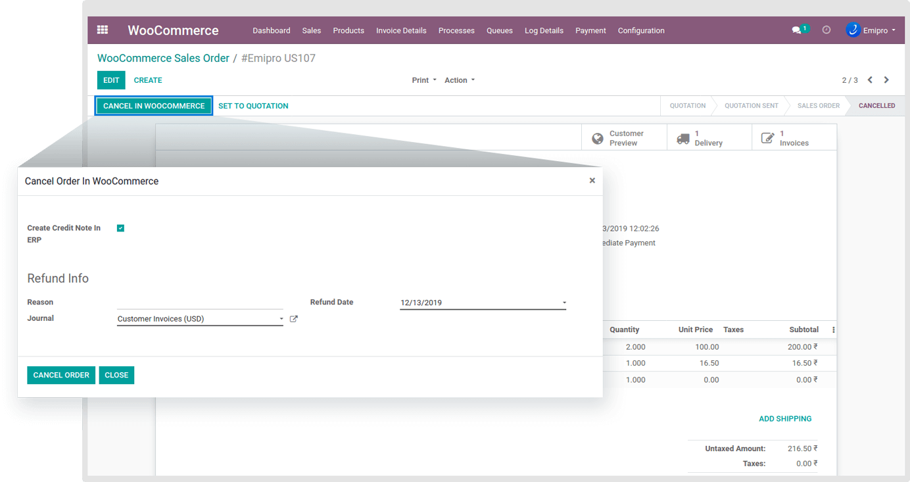Screen dimensions: 910x482
Task: Click the Subtotal column header
Action: point(804,330)
